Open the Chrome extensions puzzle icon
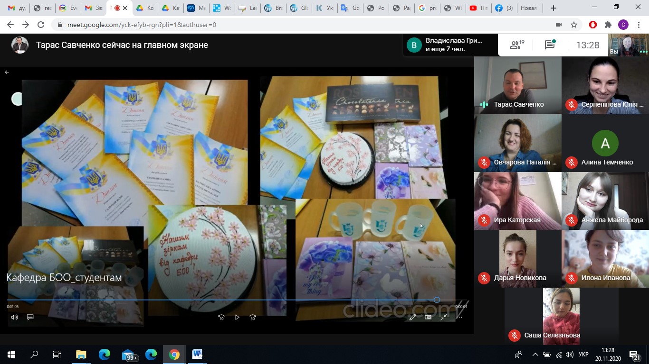Screen dimensions: 649x364 [608, 25]
